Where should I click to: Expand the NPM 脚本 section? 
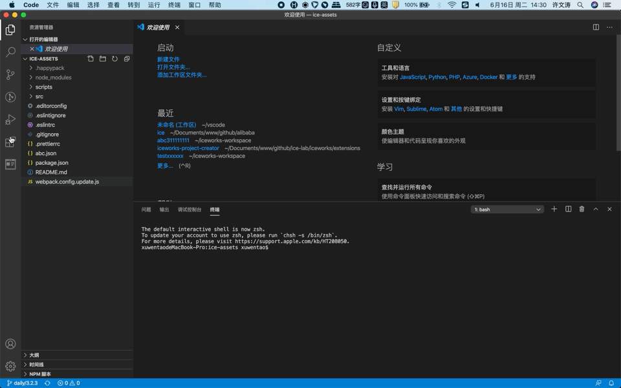click(77, 374)
